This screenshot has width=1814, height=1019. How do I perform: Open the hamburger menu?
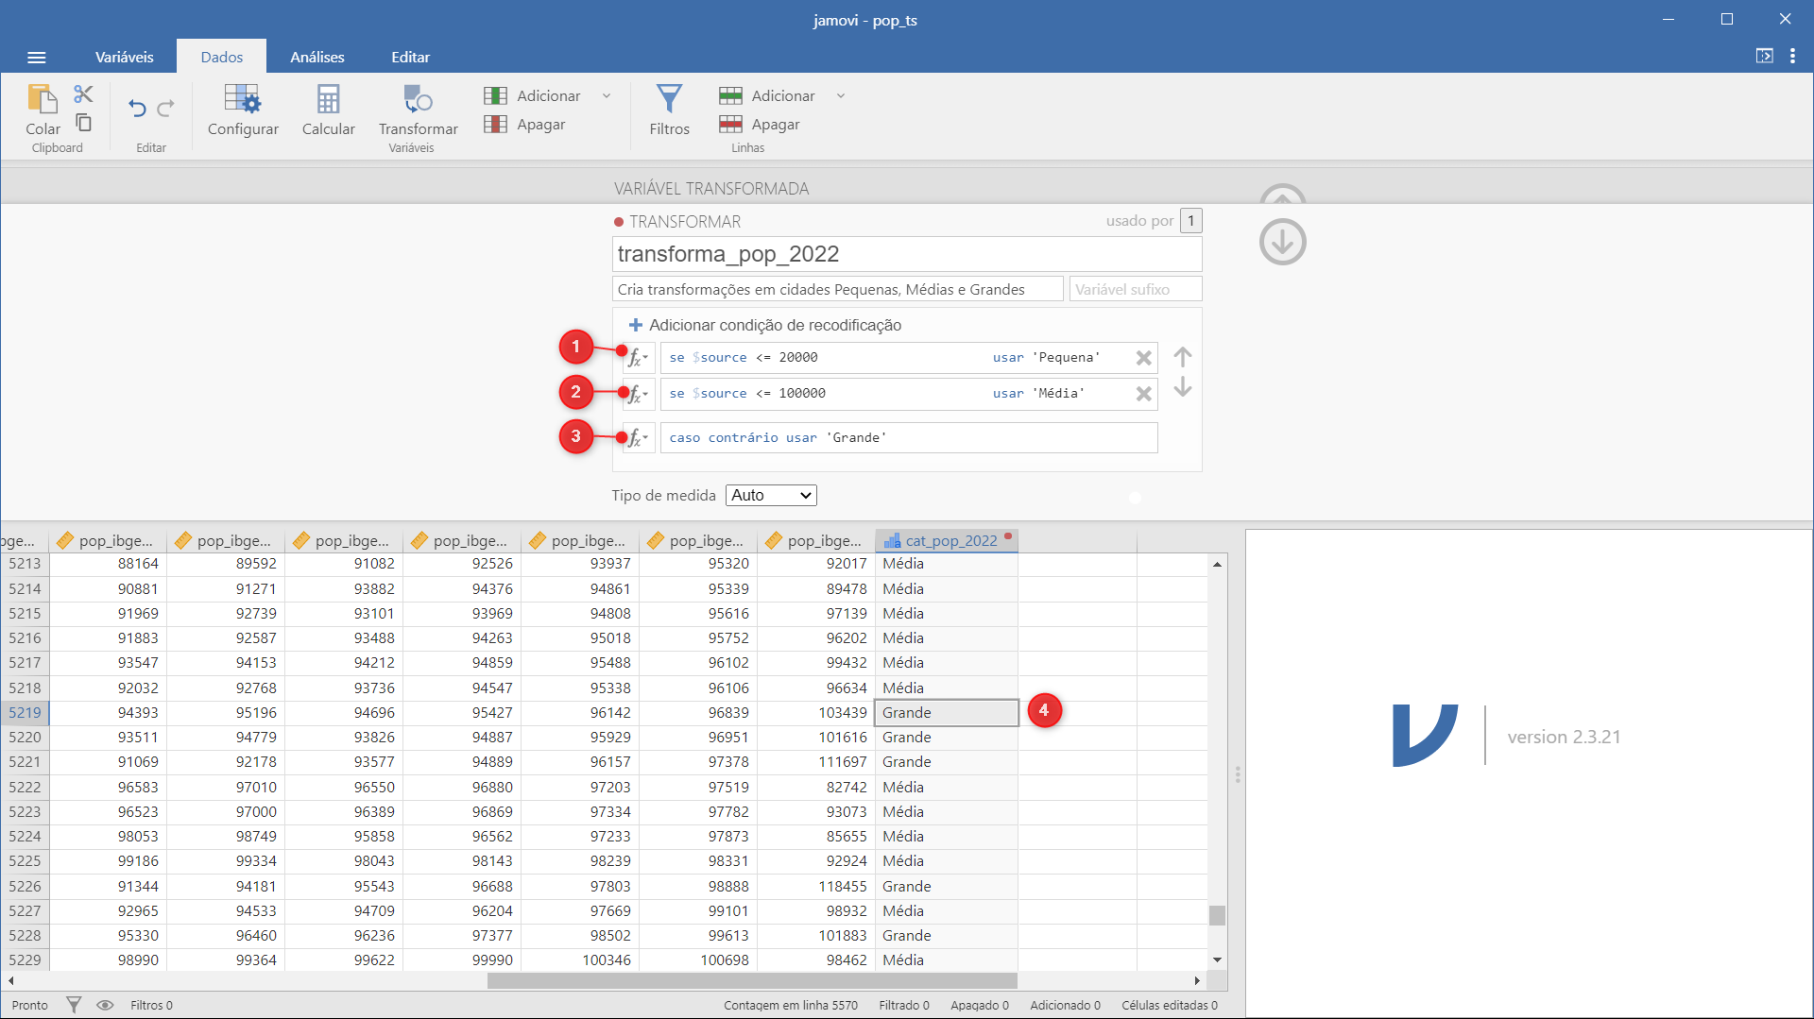(x=37, y=58)
